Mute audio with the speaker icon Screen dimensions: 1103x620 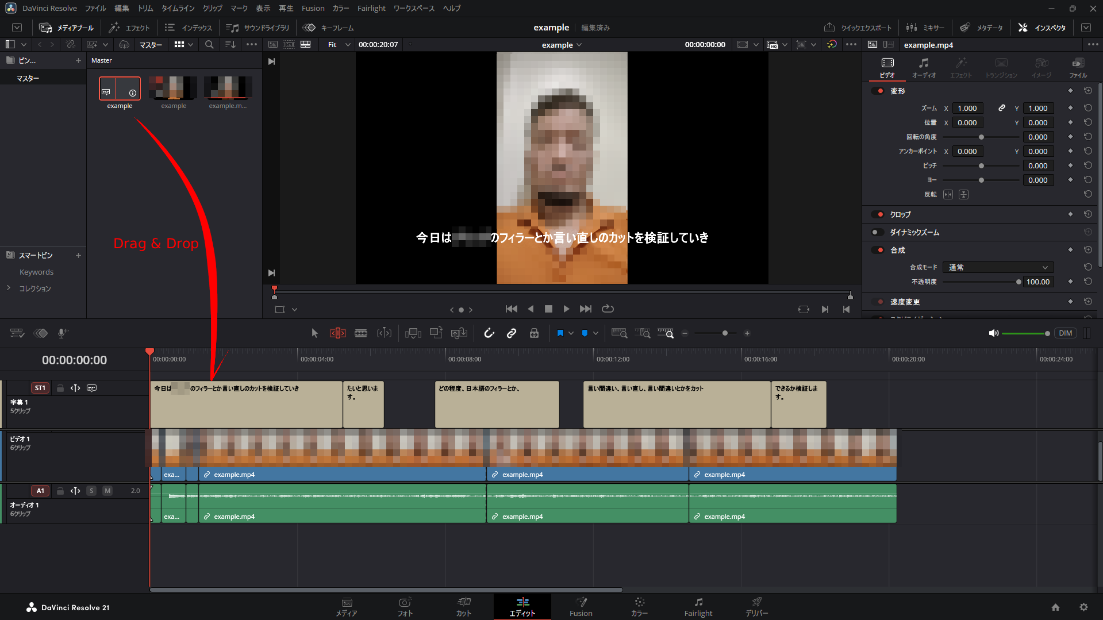click(993, 333)
